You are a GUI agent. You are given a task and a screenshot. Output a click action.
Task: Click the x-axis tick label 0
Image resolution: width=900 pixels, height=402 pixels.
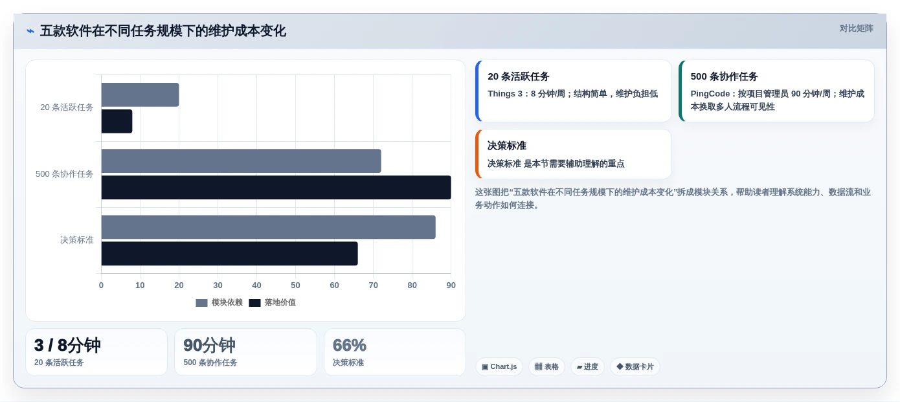pos(101,285)
